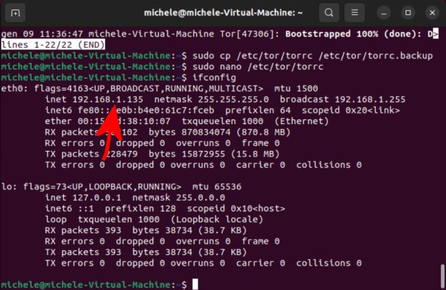Click the command "sudo nano /etc/tor/torrc"

(x=258, y=67)
